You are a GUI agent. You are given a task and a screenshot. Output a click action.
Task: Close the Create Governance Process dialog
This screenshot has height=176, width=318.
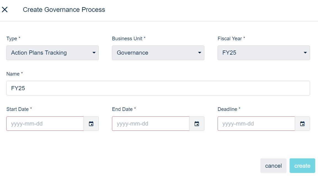pos(5,10)
